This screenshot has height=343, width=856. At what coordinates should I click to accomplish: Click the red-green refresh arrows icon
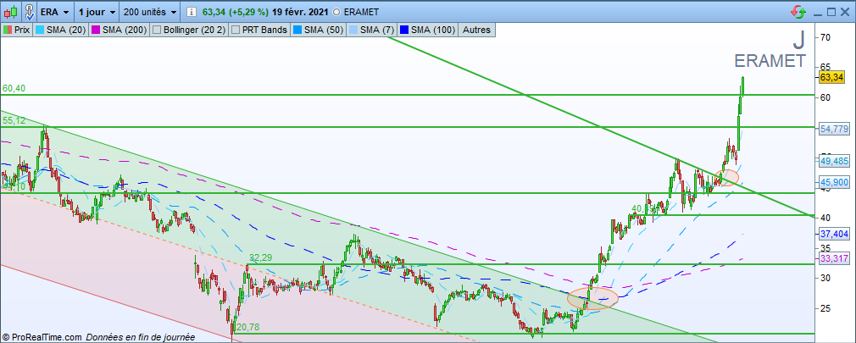[798, 12]
